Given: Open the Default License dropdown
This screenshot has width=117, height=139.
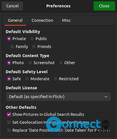Looking at the screenshot, I should pos(58,97).
